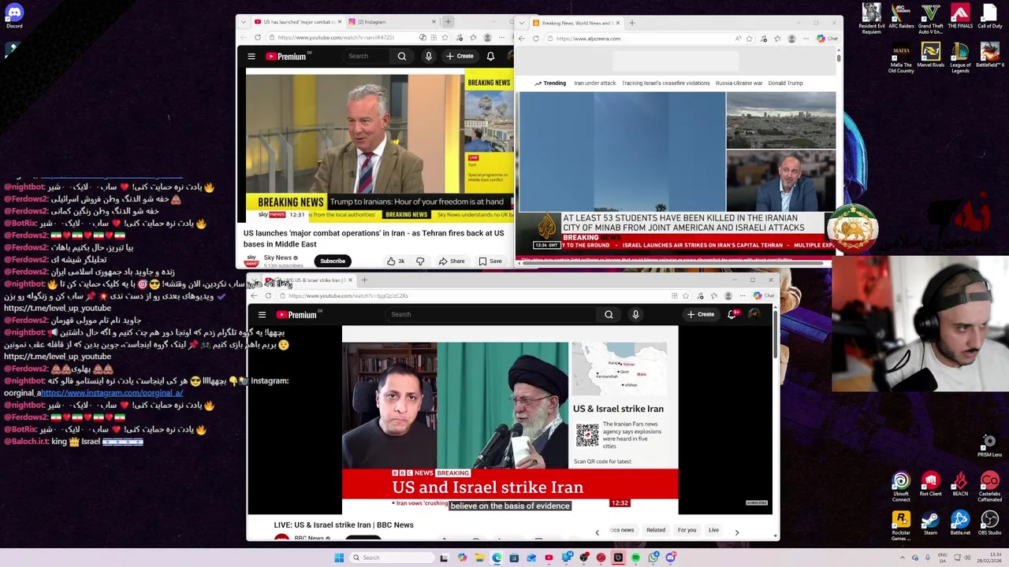Viewport: 1009px width, 567px height.
Task: Open Discord desktop shortcut
Action: [14, 15]
